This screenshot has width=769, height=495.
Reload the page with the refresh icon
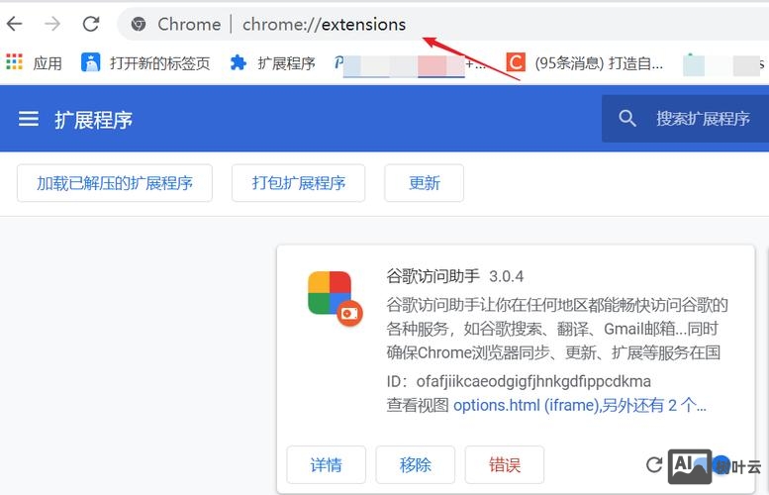91,24
